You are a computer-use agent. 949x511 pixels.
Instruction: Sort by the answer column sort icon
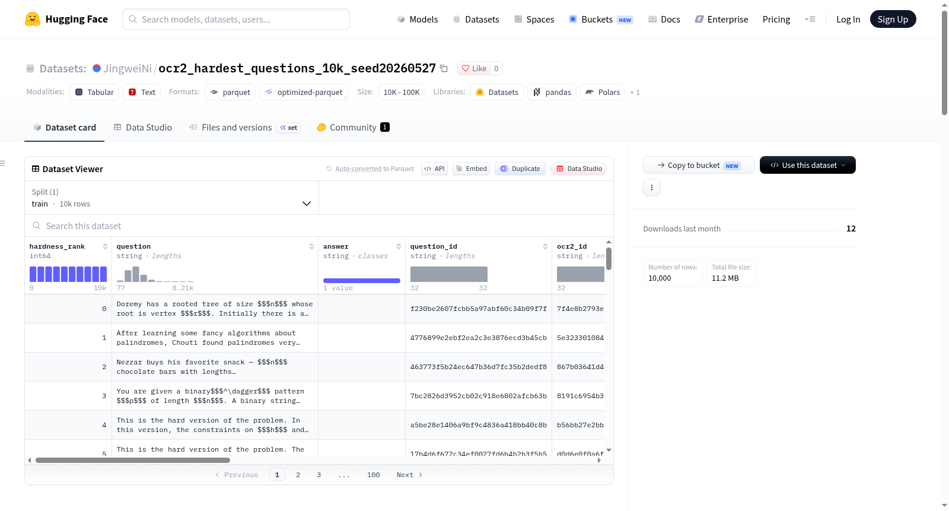click(399, 246)
